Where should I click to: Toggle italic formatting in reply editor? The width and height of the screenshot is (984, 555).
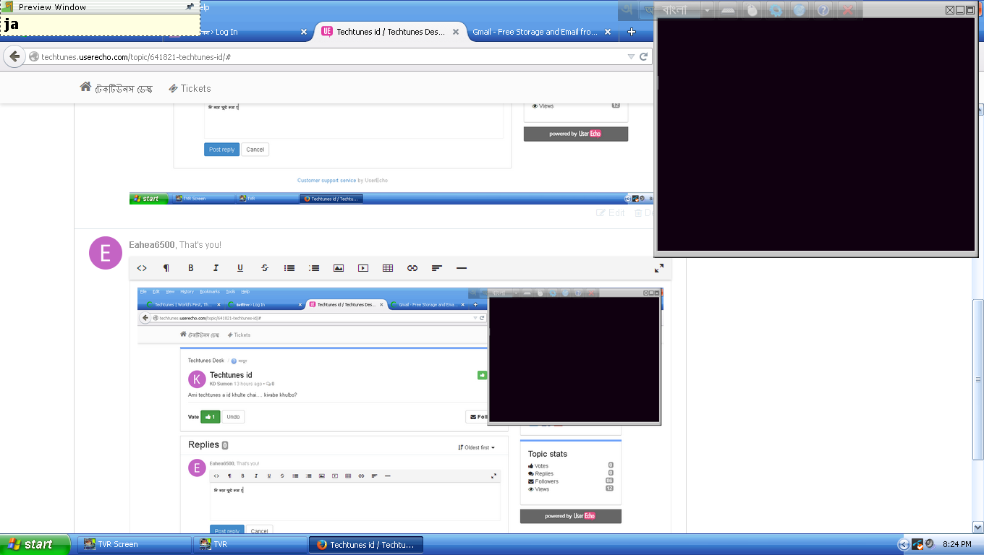[216, 268]
